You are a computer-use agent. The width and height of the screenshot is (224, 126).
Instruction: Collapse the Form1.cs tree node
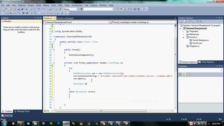point(183,37)
